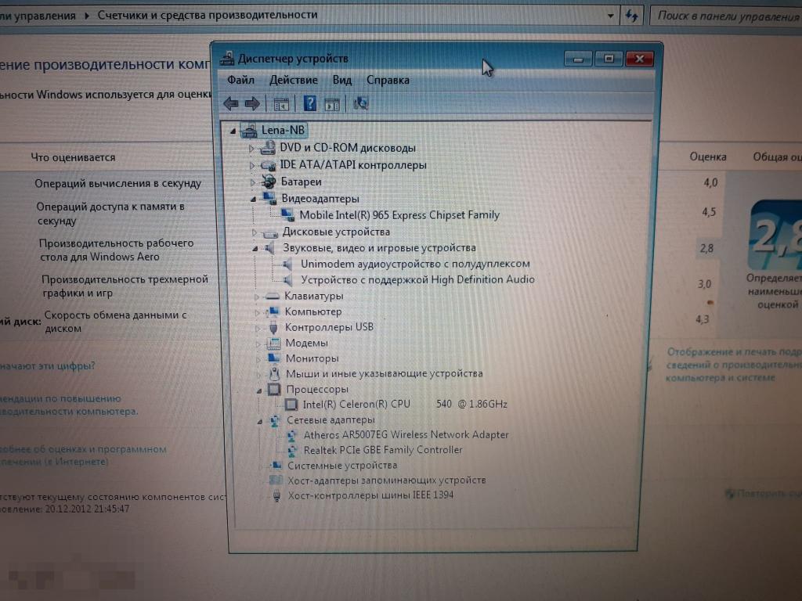Screen dimensions: 802x601
Task: Click the monitor icon beside Мониторы
Action: pos(274,358)
